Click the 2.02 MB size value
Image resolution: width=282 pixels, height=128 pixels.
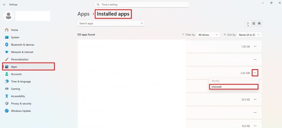pos(245,73)
